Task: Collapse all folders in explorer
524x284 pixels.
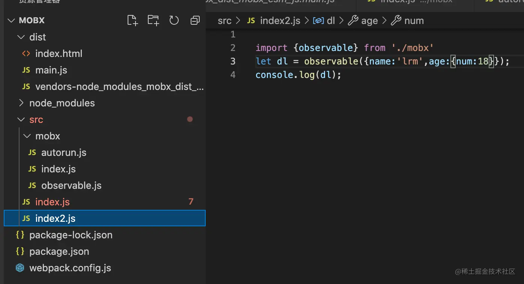Action: tap(195, 20)
